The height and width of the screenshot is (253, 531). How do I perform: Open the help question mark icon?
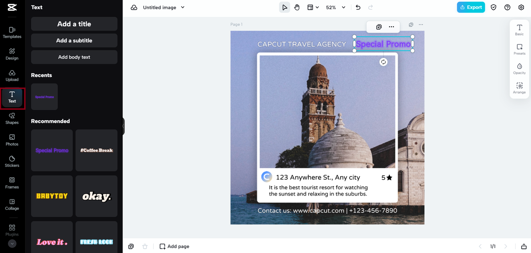(x=507, y=7)
